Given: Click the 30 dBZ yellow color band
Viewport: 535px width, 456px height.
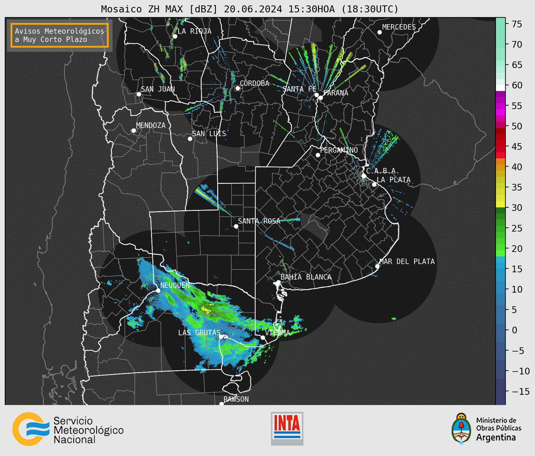Looking at the screenshot, I should click(500, 205).
